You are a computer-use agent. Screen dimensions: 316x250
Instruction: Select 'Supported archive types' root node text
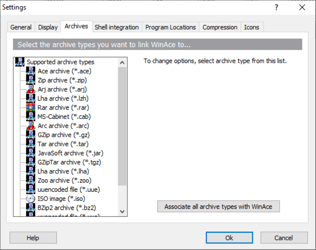coord(61,62)
